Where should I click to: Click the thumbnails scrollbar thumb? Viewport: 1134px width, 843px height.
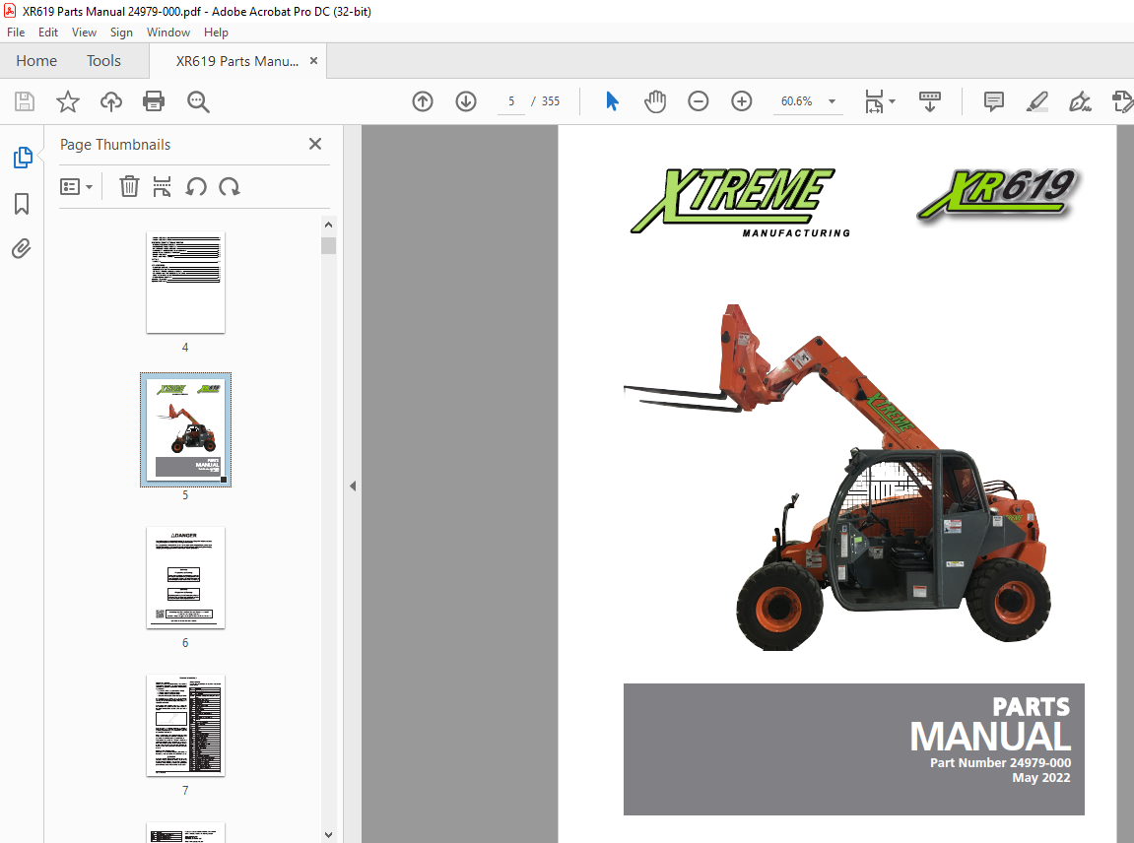328,246
